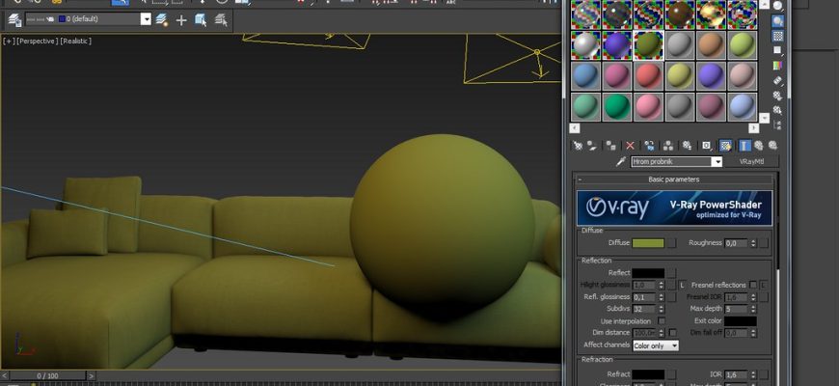The width and height of the screenshot is (839, 386).
Task: Expand the material name dropdown 'Hrom probnik'
Action: (x=717, y=162)
